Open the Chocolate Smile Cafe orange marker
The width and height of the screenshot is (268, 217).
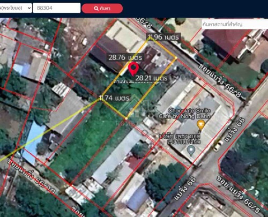tap(201, 124)
